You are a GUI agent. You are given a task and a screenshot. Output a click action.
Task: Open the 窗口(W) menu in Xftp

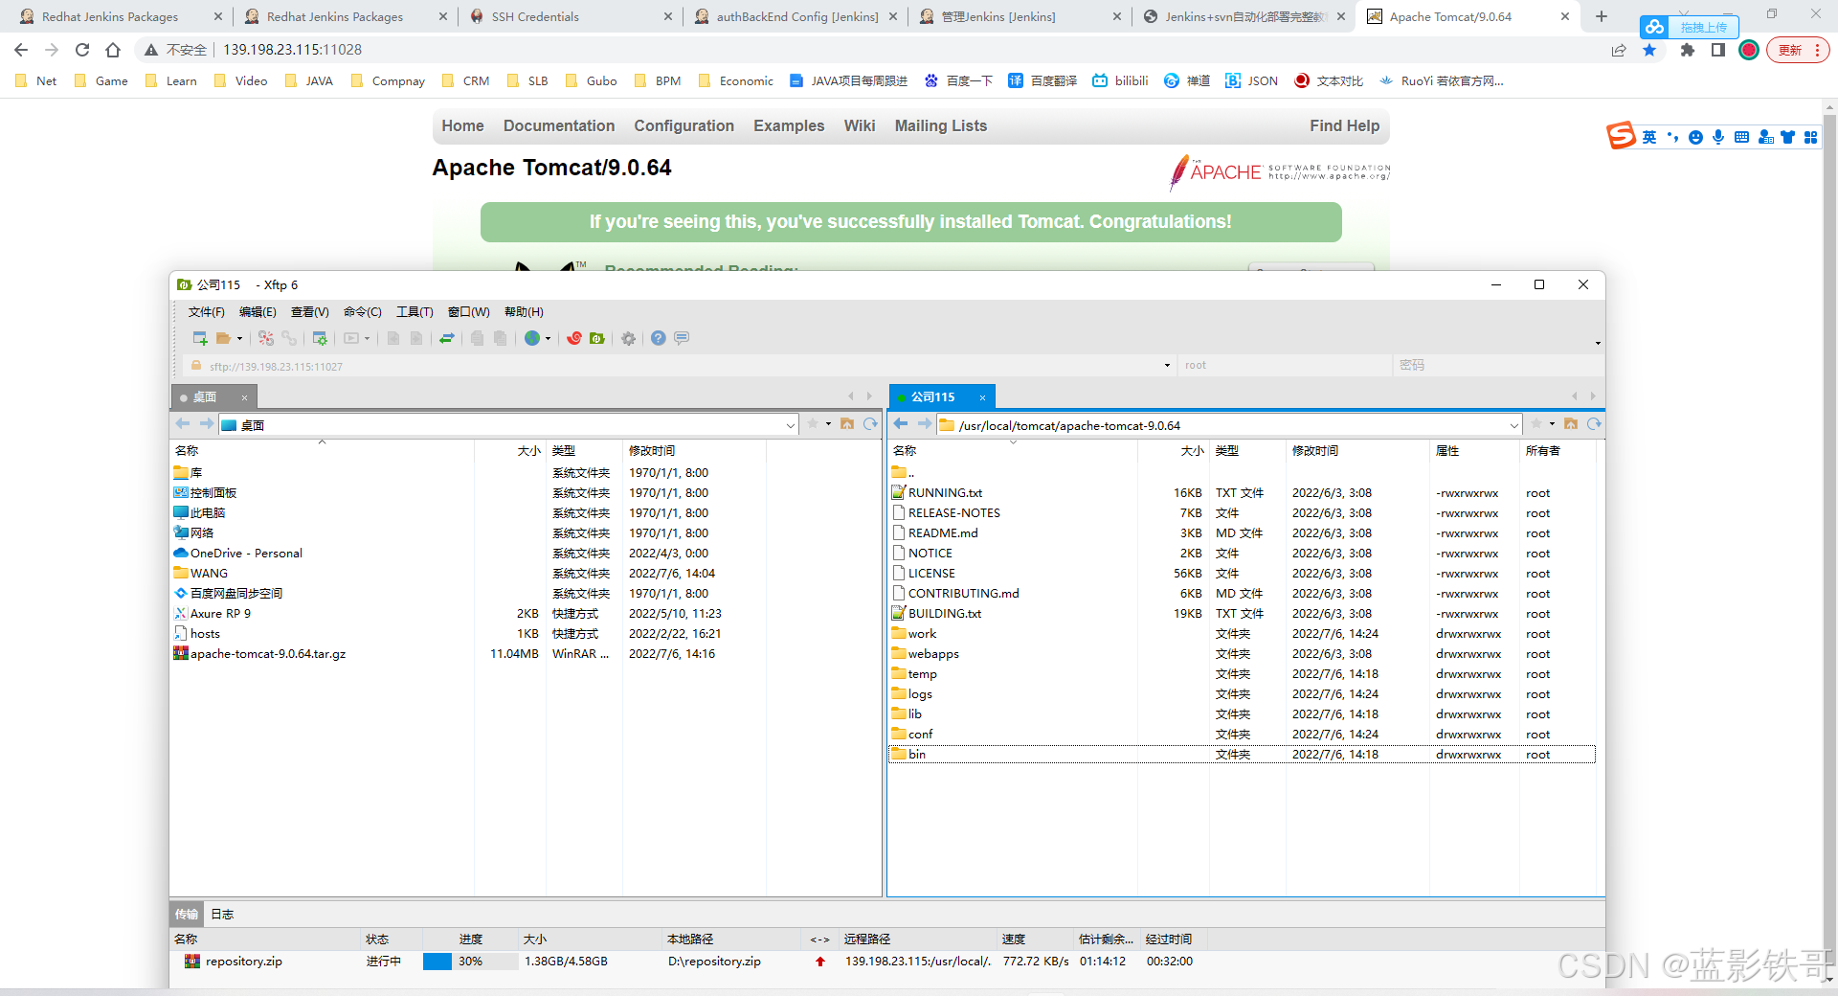coord(469,312)
